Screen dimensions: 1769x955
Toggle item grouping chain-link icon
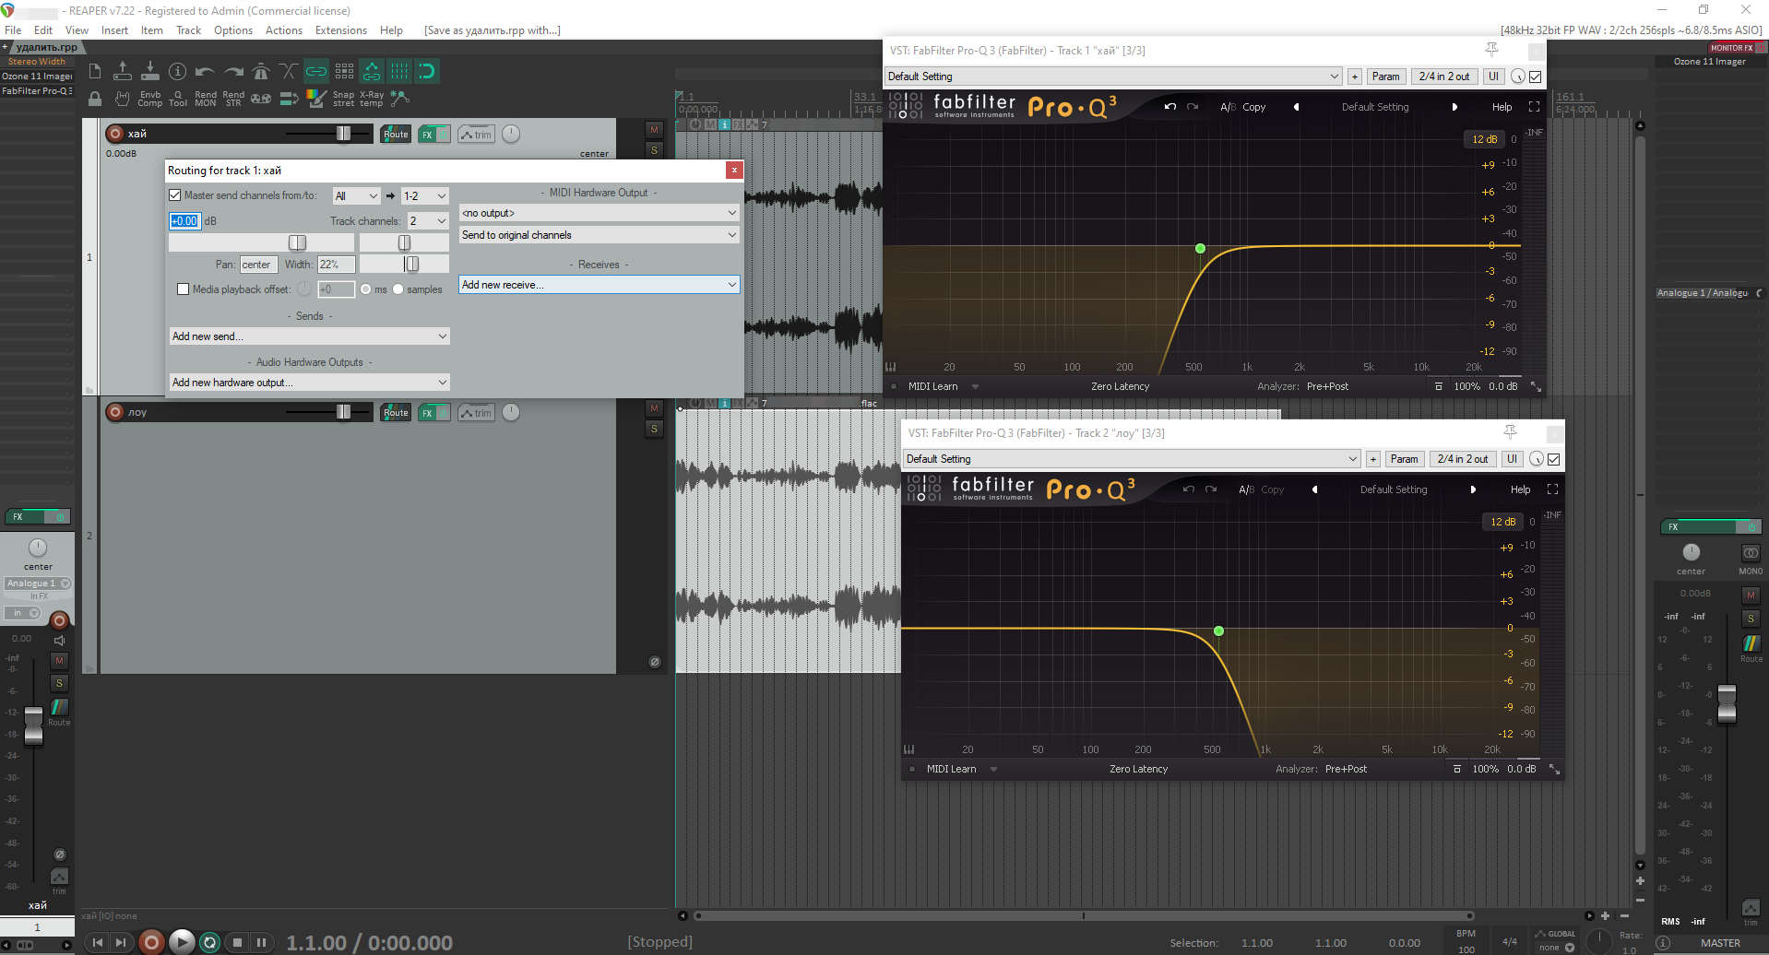(316, 71)
